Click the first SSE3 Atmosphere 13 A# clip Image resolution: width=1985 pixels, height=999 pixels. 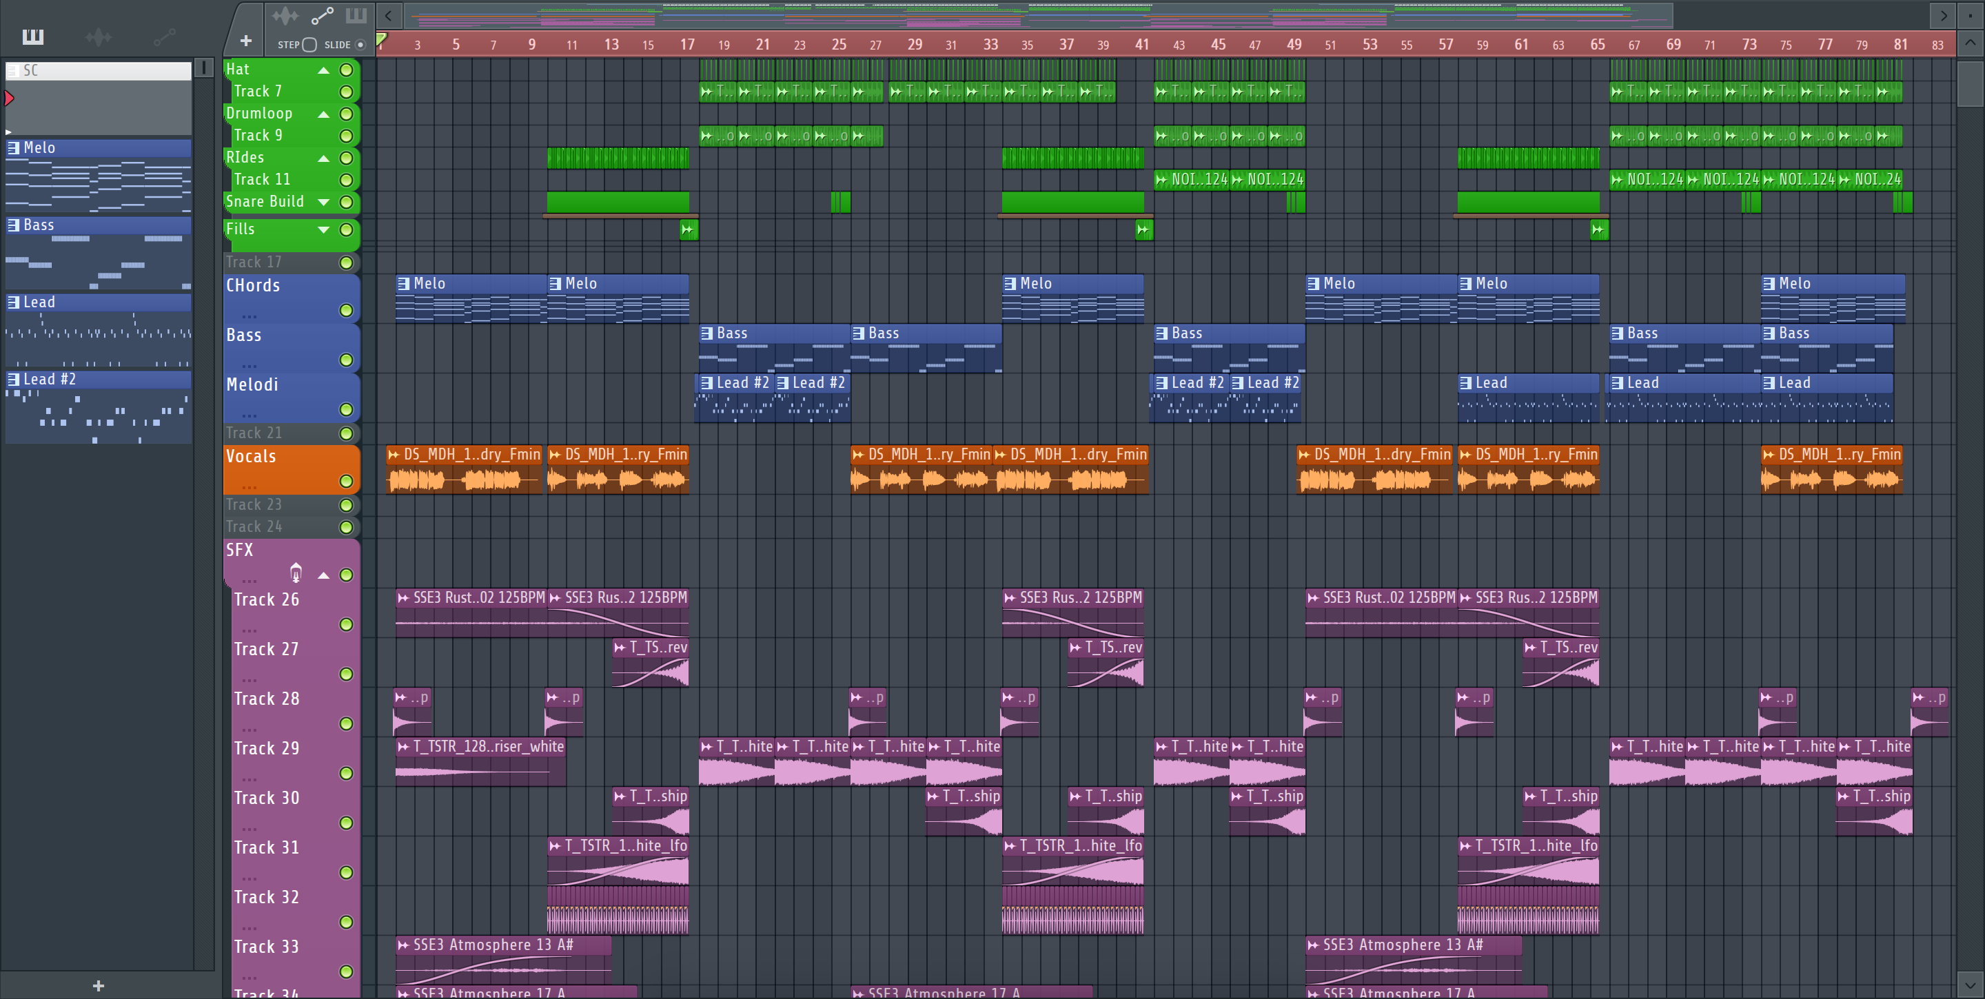coord(503,959)
